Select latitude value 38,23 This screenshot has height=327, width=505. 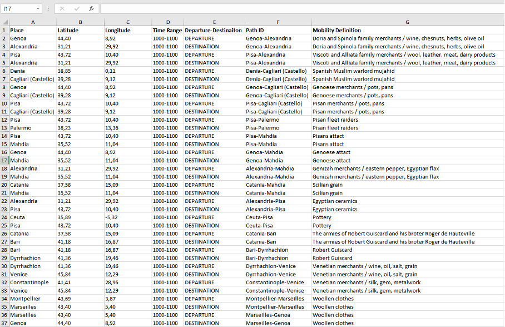coord(80,128)
